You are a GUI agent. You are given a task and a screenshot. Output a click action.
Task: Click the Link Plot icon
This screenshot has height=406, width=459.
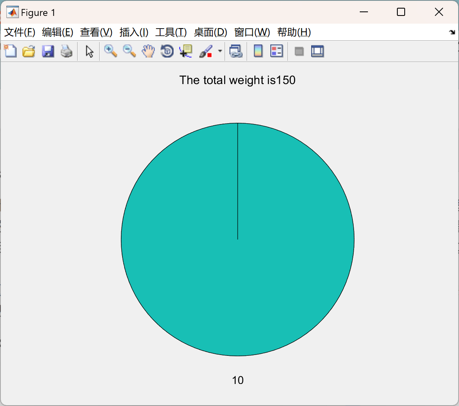(x=236, y=51)
